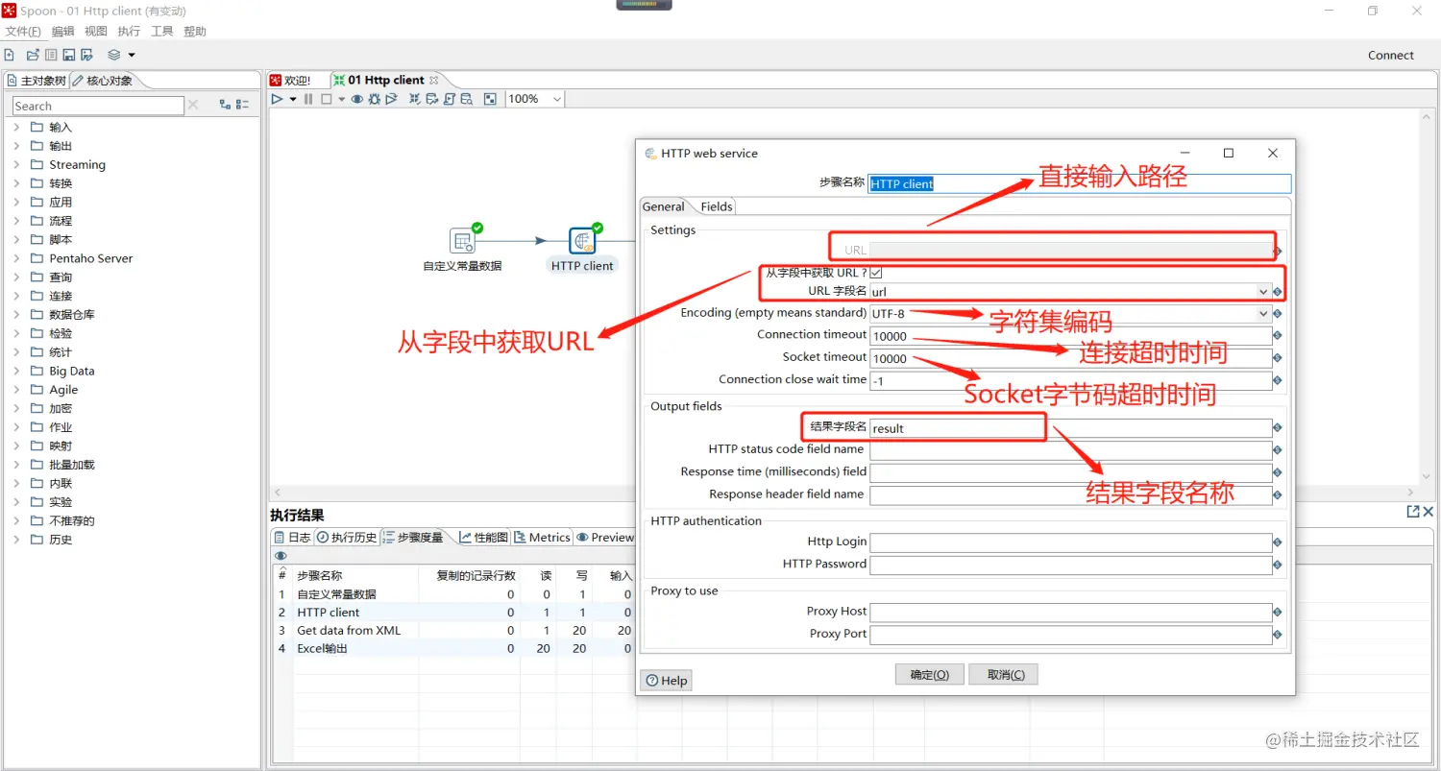Viewport: 1441px width, 771px height.
Task: Switch to the 日志 results tab
Action: 292,538
